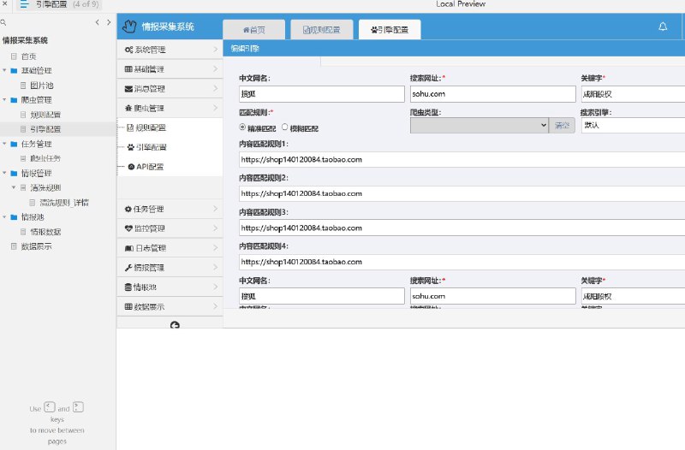Click the 内容匹配规则2 input field
The height and width of the screenshot is (450, 685).
(462, 194)
